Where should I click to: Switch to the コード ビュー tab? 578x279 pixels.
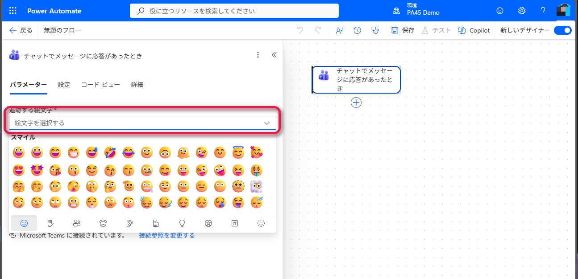100,85
